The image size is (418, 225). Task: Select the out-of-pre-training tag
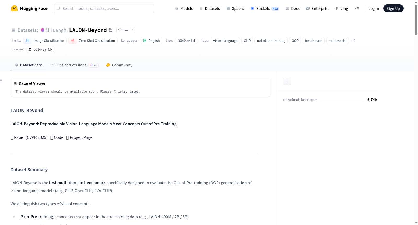pos(271,41)
